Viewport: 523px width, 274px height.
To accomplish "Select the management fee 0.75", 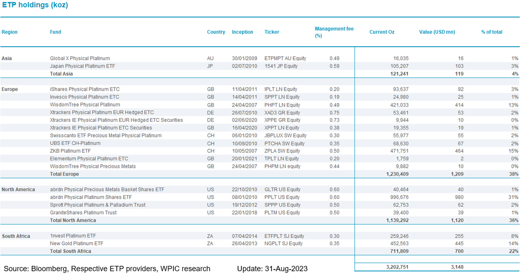I will tap(334, 112).
